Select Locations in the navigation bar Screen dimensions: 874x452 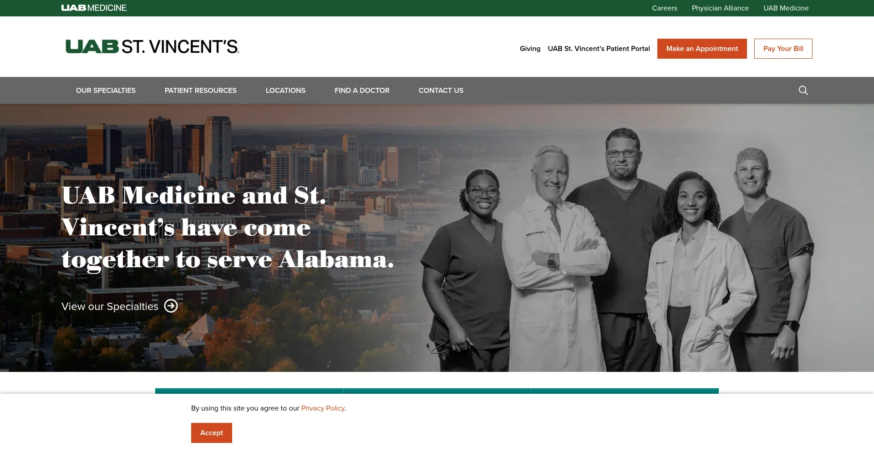(285, 90)
